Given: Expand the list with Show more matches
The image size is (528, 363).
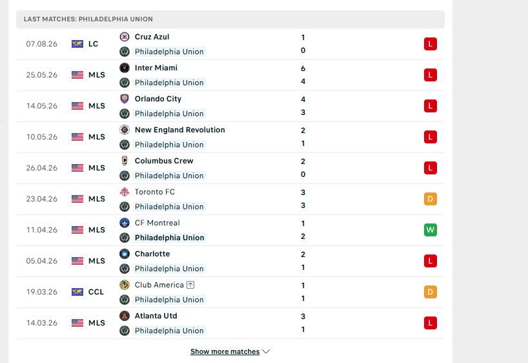Looking at the screenshot, I should [x=225, y=351].
